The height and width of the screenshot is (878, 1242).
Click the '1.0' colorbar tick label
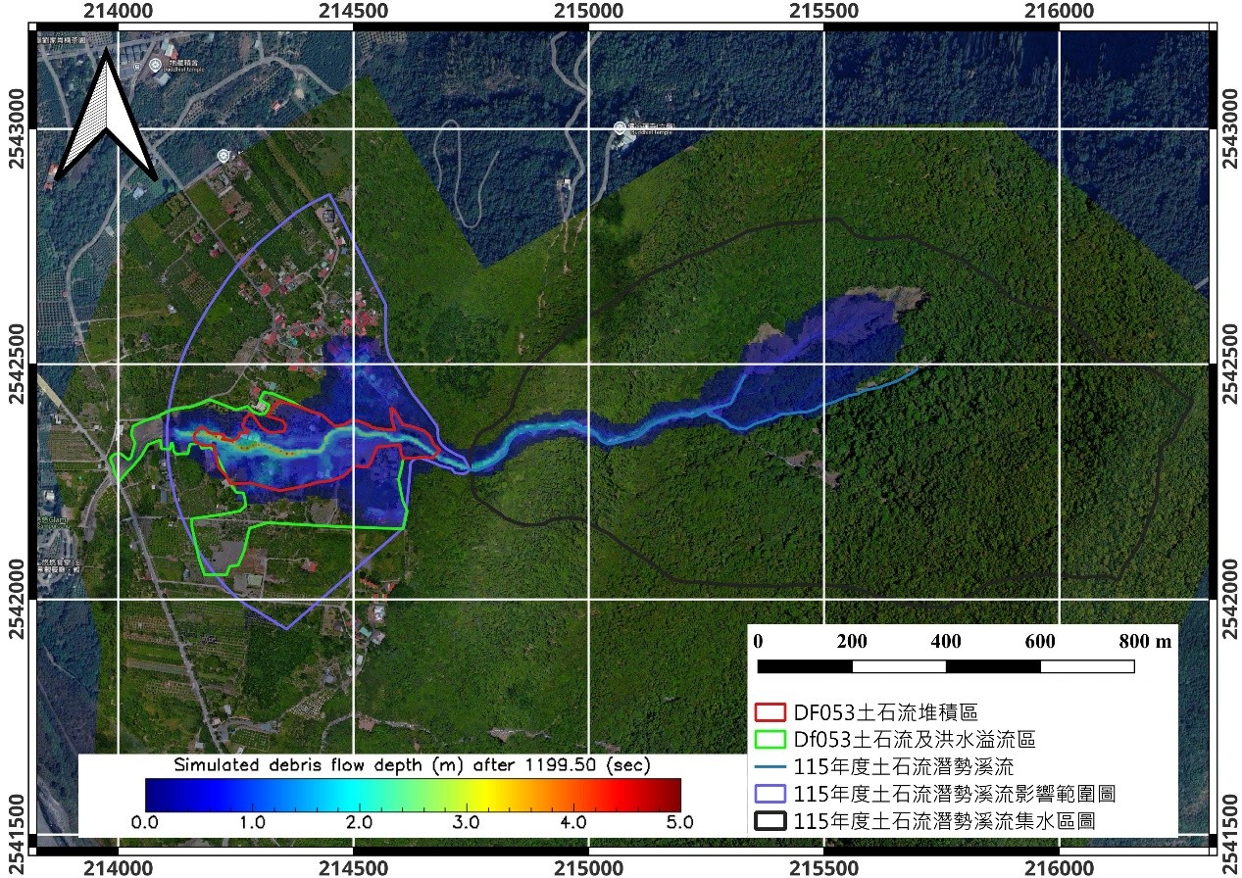point(252,822)
